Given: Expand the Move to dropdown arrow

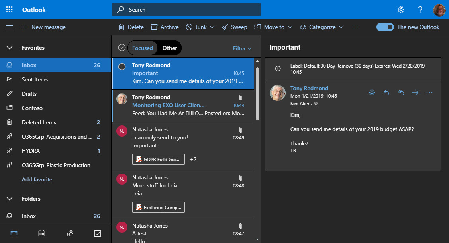Looking at the screenshot, I should [x=290, y=27].
